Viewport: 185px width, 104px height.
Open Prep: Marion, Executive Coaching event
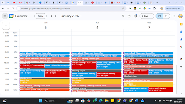click(44, 59)
